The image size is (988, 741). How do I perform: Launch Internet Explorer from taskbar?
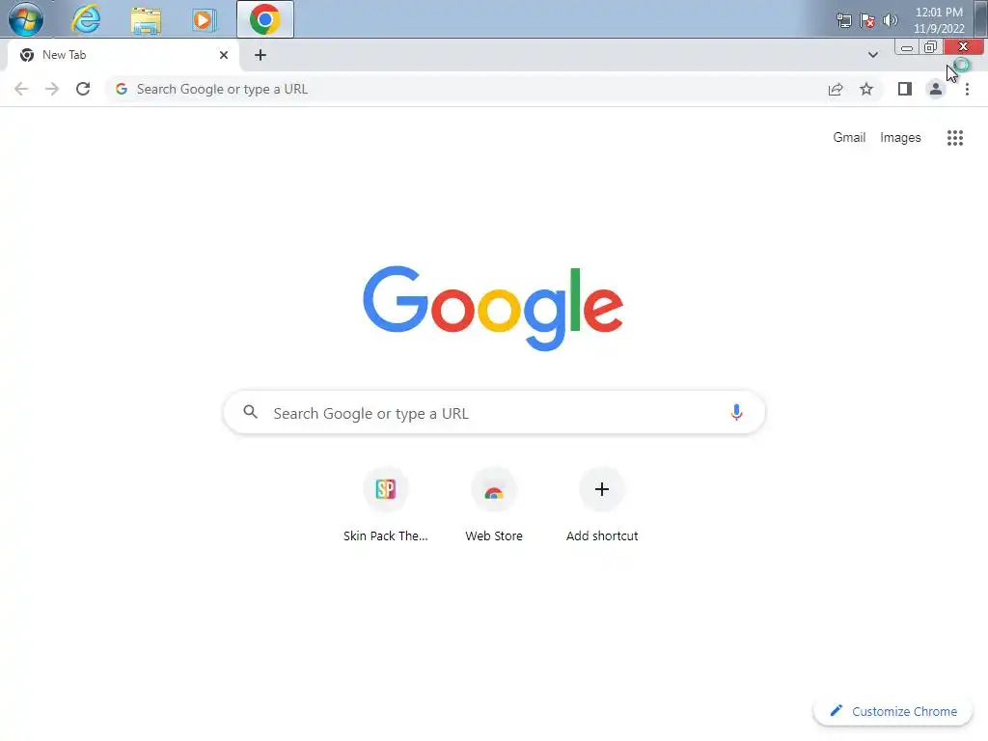(x=86, y=19)
